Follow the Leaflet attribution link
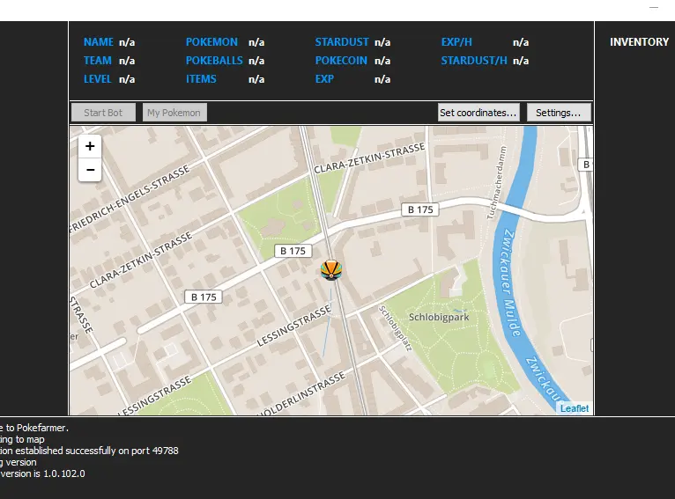 (574, 408)
